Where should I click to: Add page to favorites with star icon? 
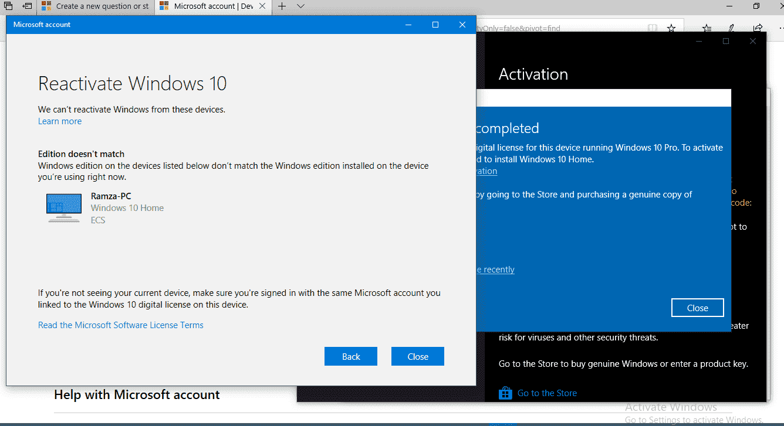671,28
